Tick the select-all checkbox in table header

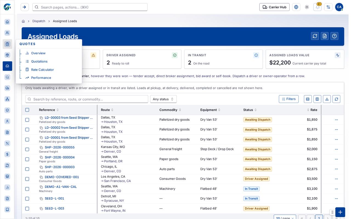pos(27,110)
